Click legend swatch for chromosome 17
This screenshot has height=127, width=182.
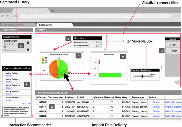tap(43, 63)
